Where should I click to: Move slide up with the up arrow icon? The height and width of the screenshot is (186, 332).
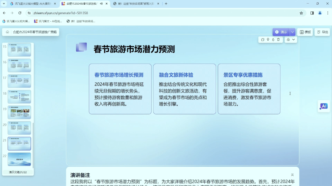tap(268, 40)
